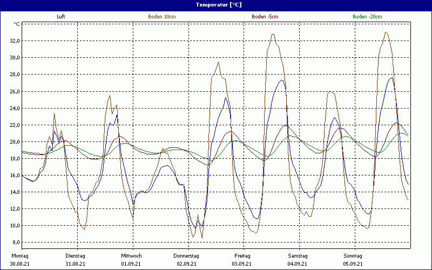432x270 pixels.
Task: Click the 'Sonntag' day label
Action: 353,256
